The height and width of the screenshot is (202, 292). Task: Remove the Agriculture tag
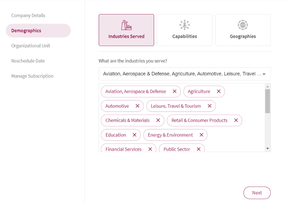click(219, 91)
